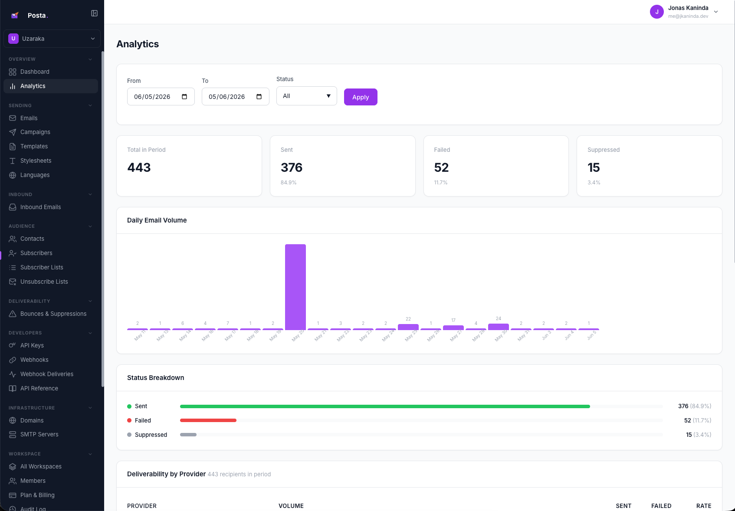
Task: Click the Plan & Billing card icon
Action: point(13,495)
